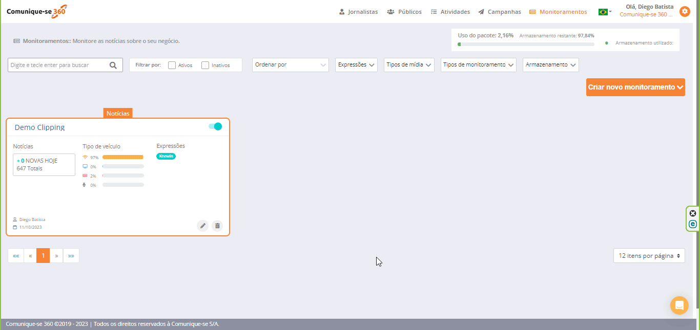Click the trash delete icon on Demo Clipping
Image resolution: width=700 pixels, height=330 pixels.
pos(217,226)
